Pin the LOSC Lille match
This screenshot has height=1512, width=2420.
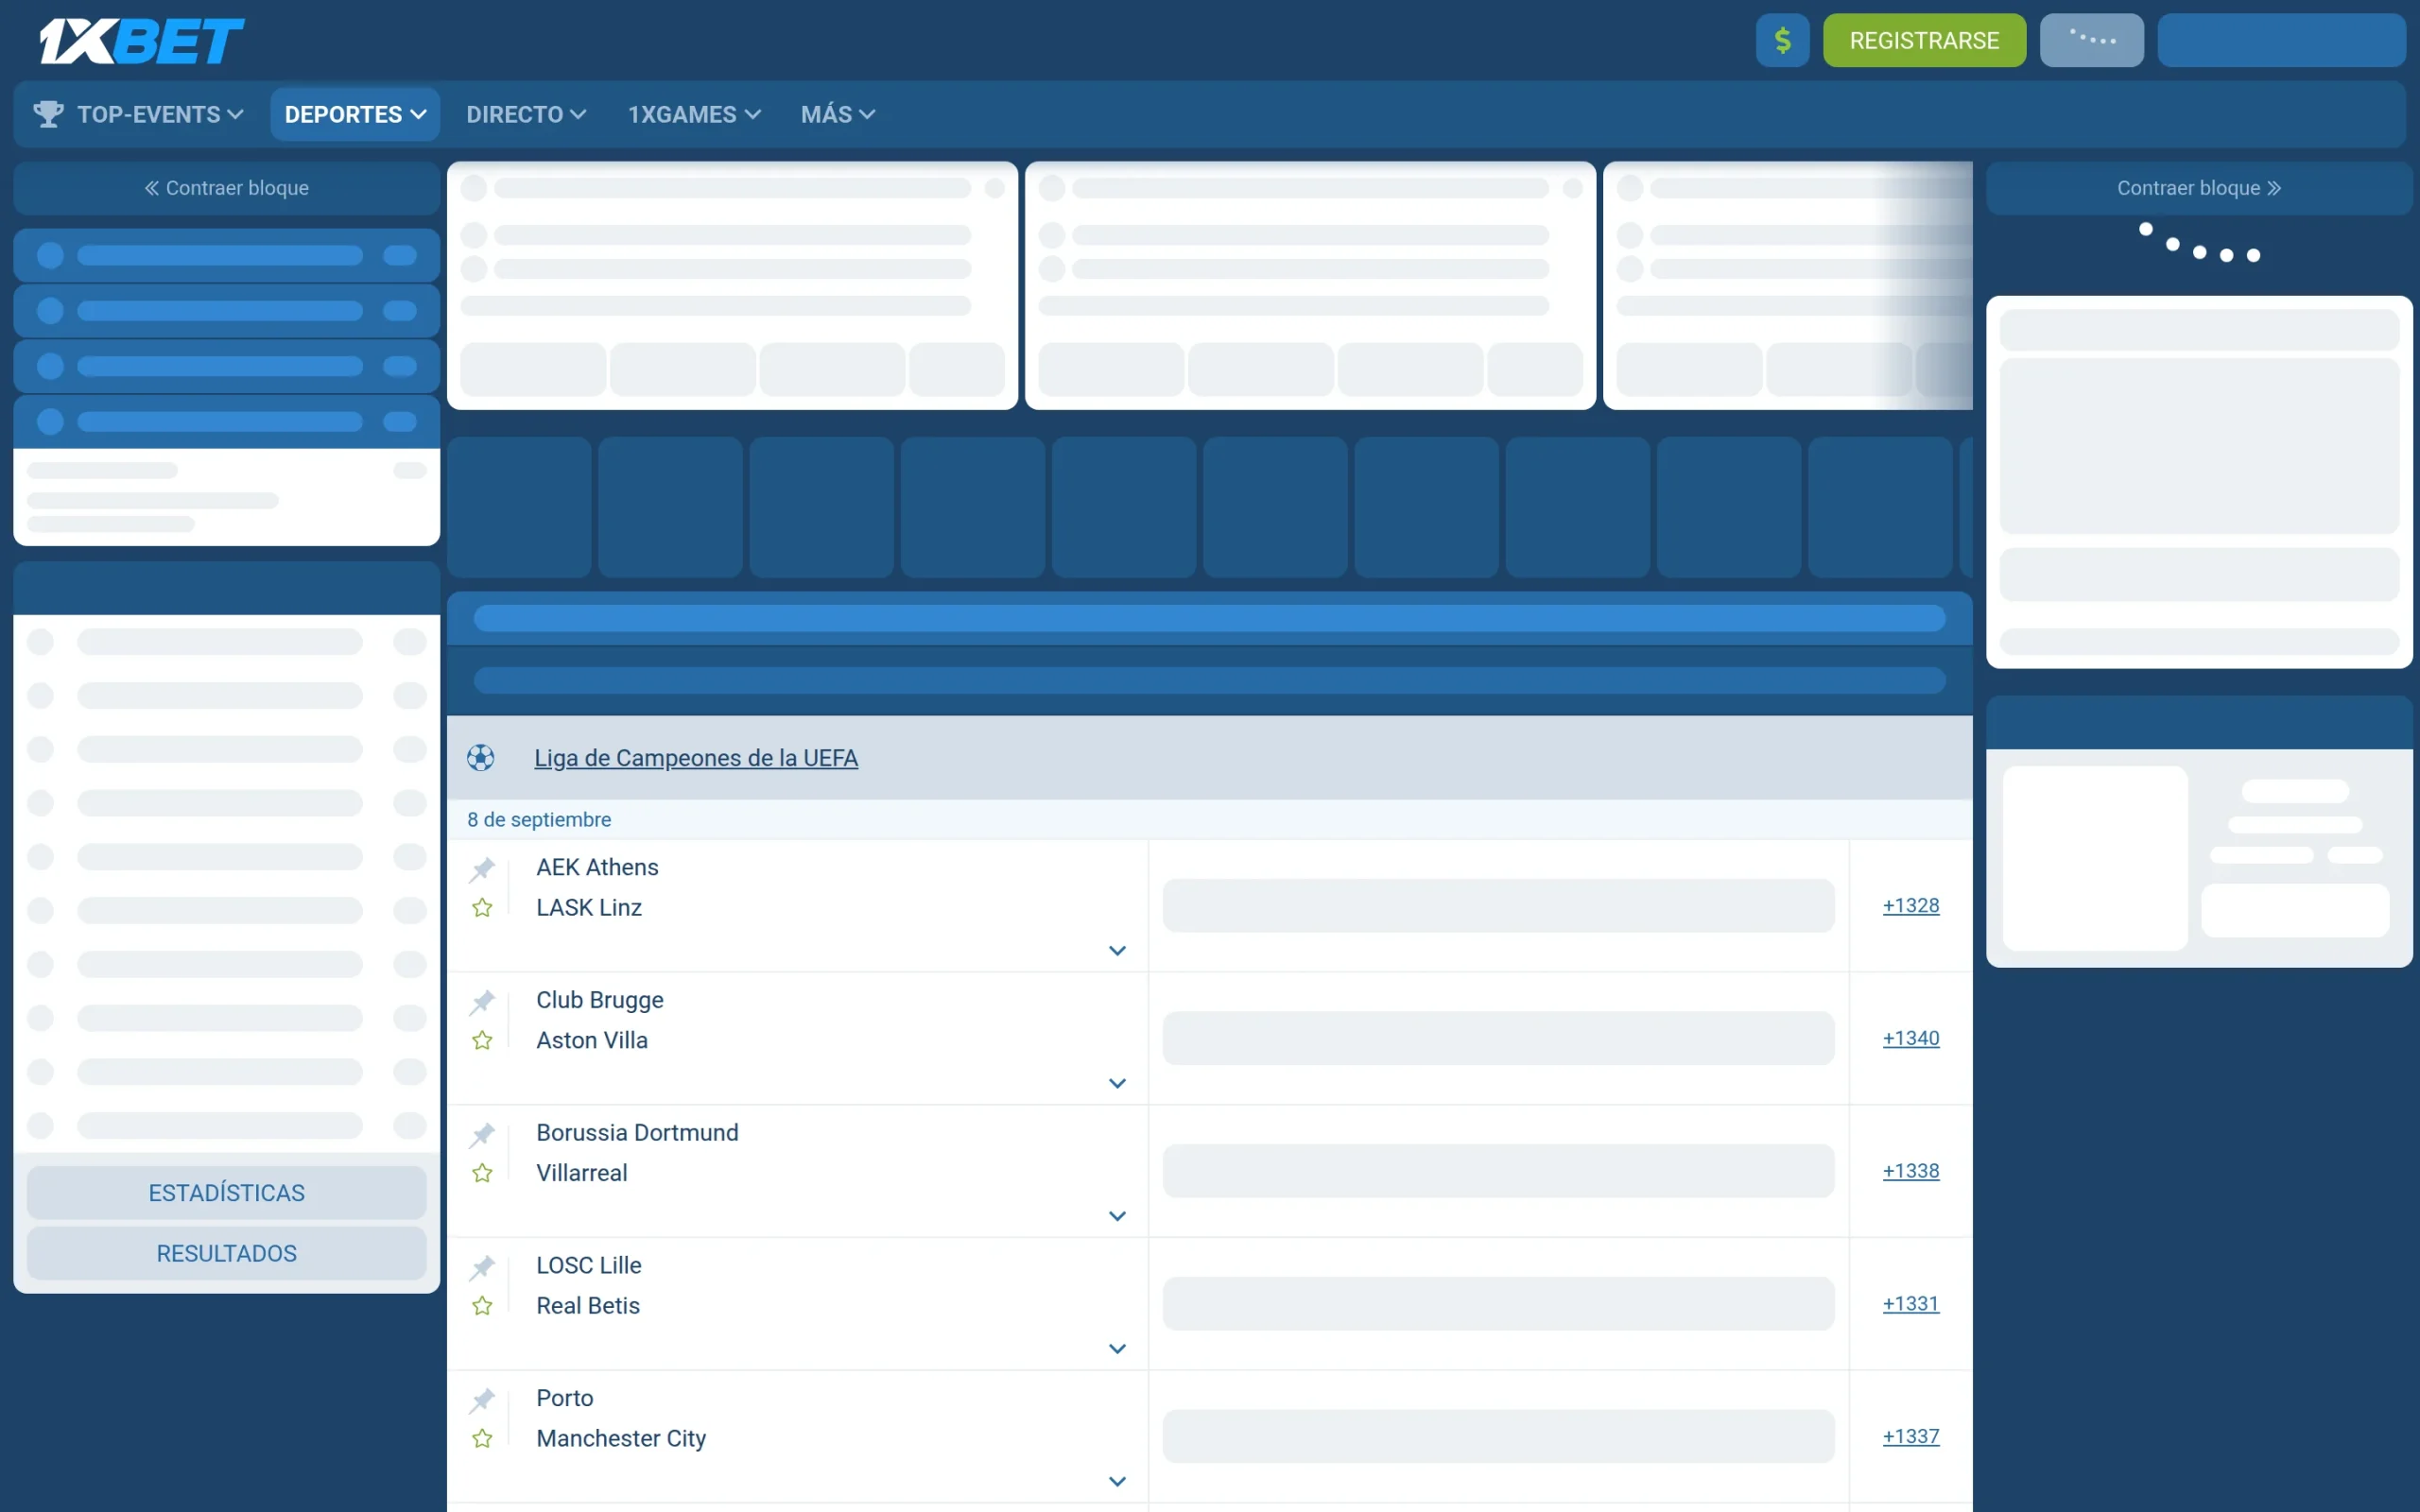click(482, 1268)
